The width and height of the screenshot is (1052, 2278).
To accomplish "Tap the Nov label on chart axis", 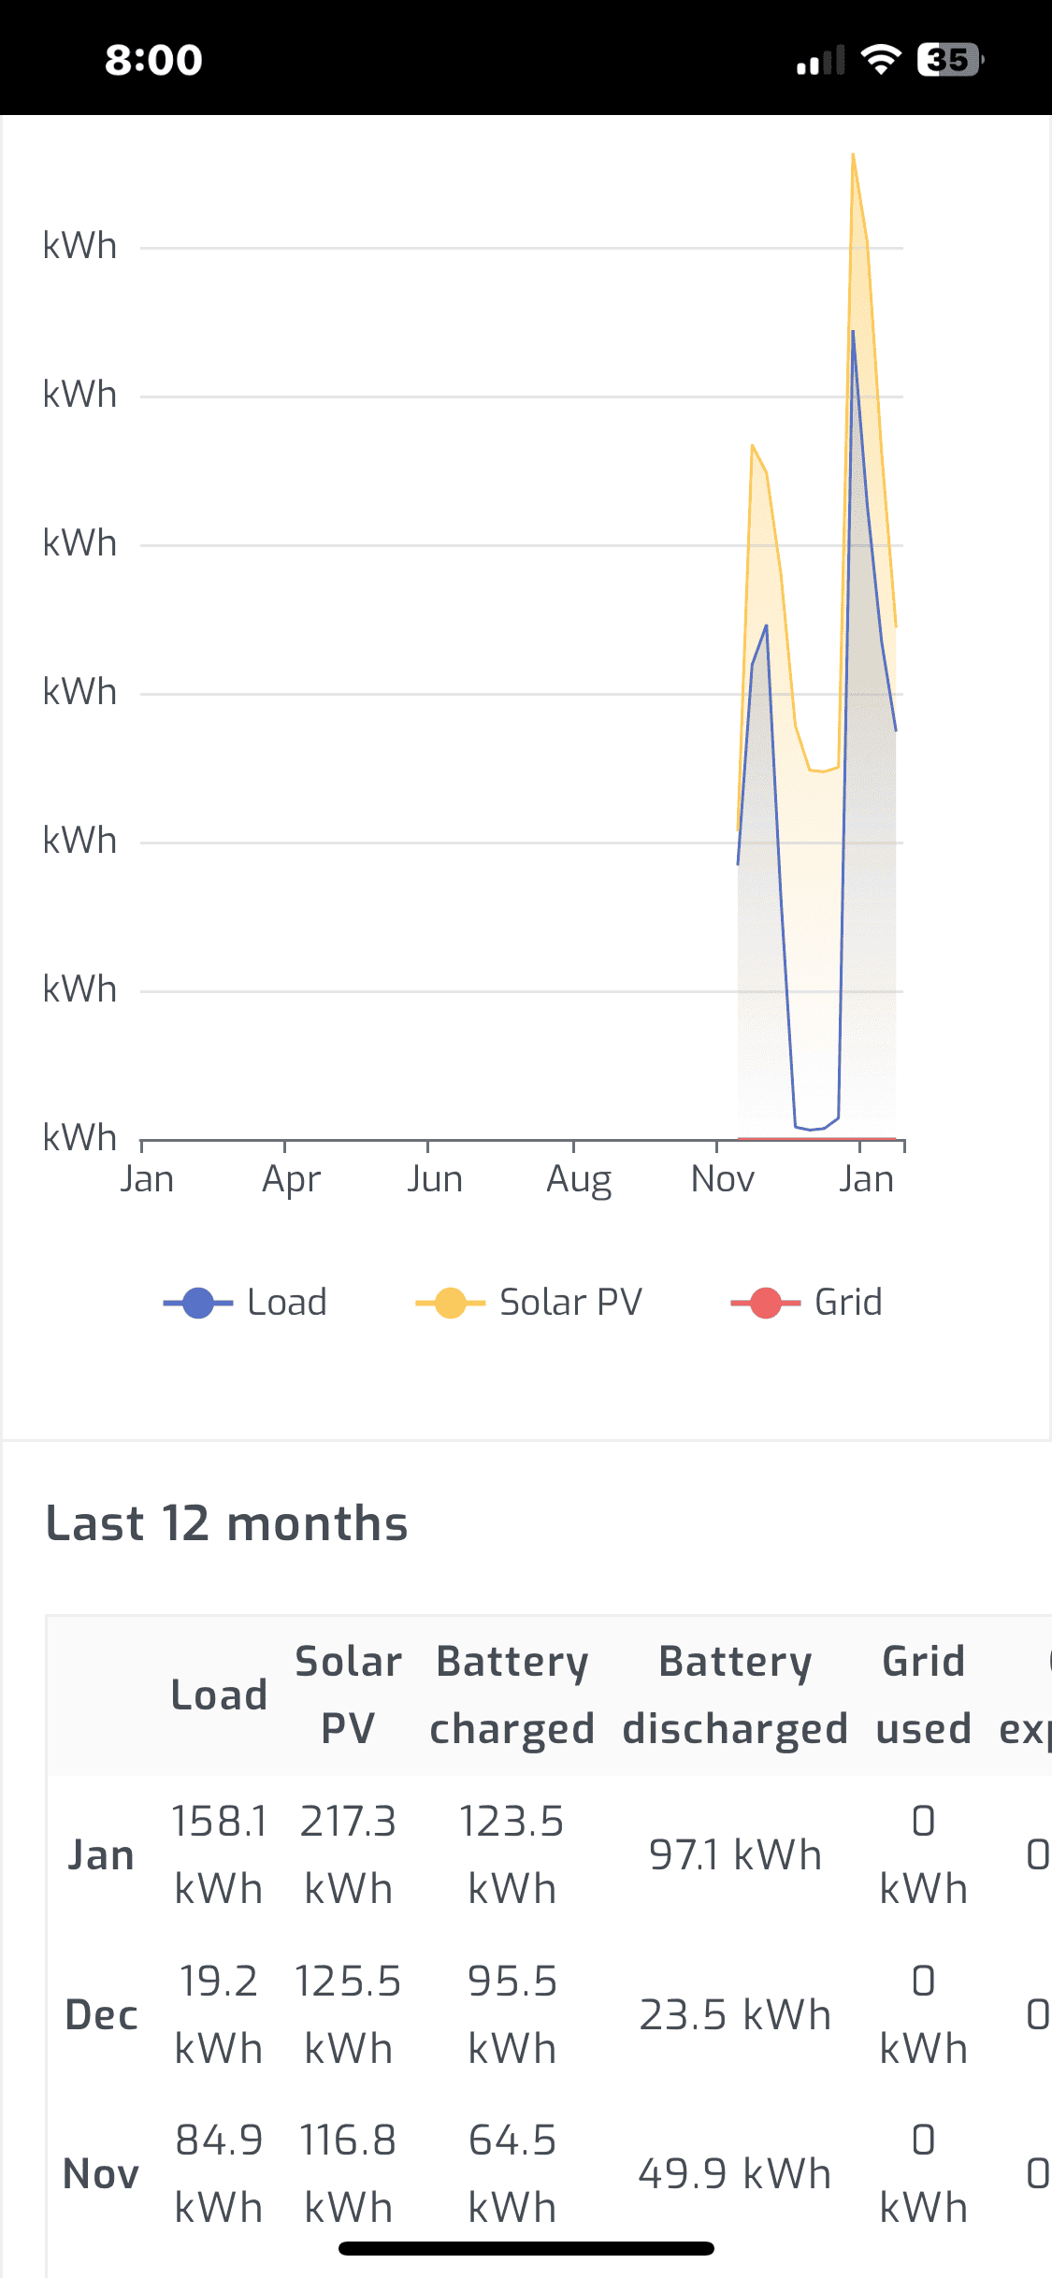I will 722,1179.
